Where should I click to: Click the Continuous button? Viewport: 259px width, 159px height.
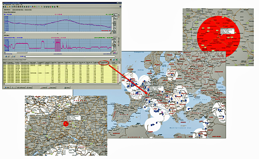tap(21, 87)
